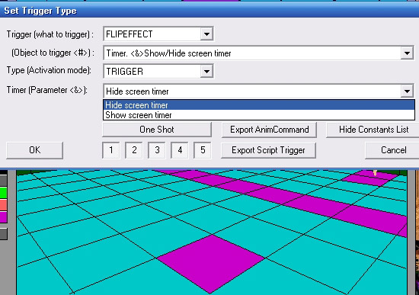Pick the salmon red swatch on left
Screen dimensions: 419x295
pyautogui.click(x=4, y=205)
